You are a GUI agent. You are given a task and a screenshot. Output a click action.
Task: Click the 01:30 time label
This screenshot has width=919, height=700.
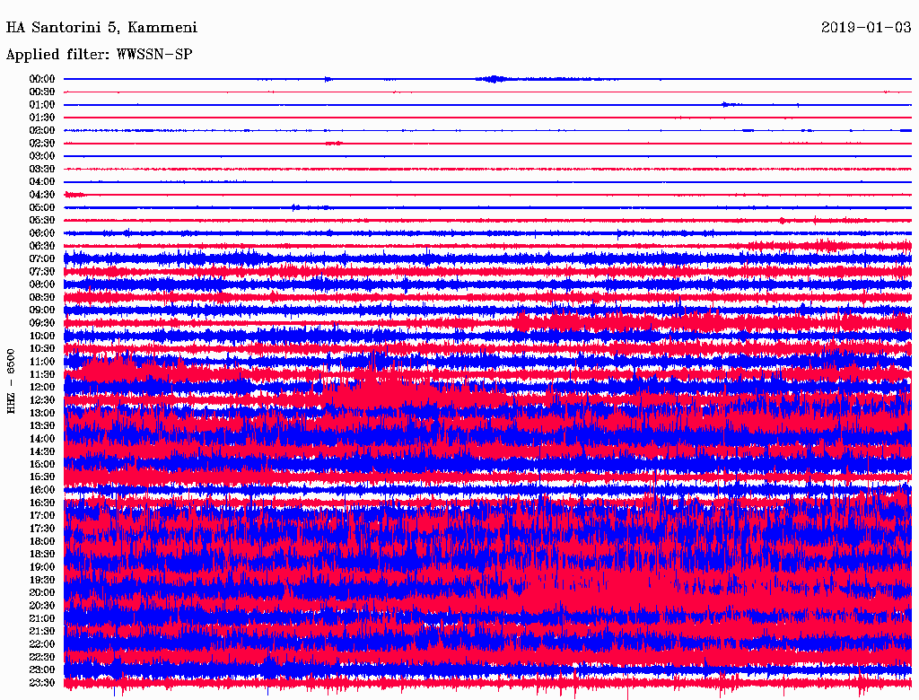[x=42, y=118]
